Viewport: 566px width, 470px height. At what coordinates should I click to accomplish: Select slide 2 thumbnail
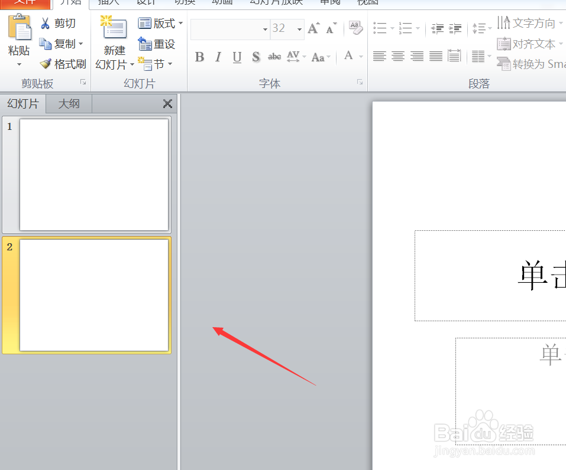pos(94,295)
